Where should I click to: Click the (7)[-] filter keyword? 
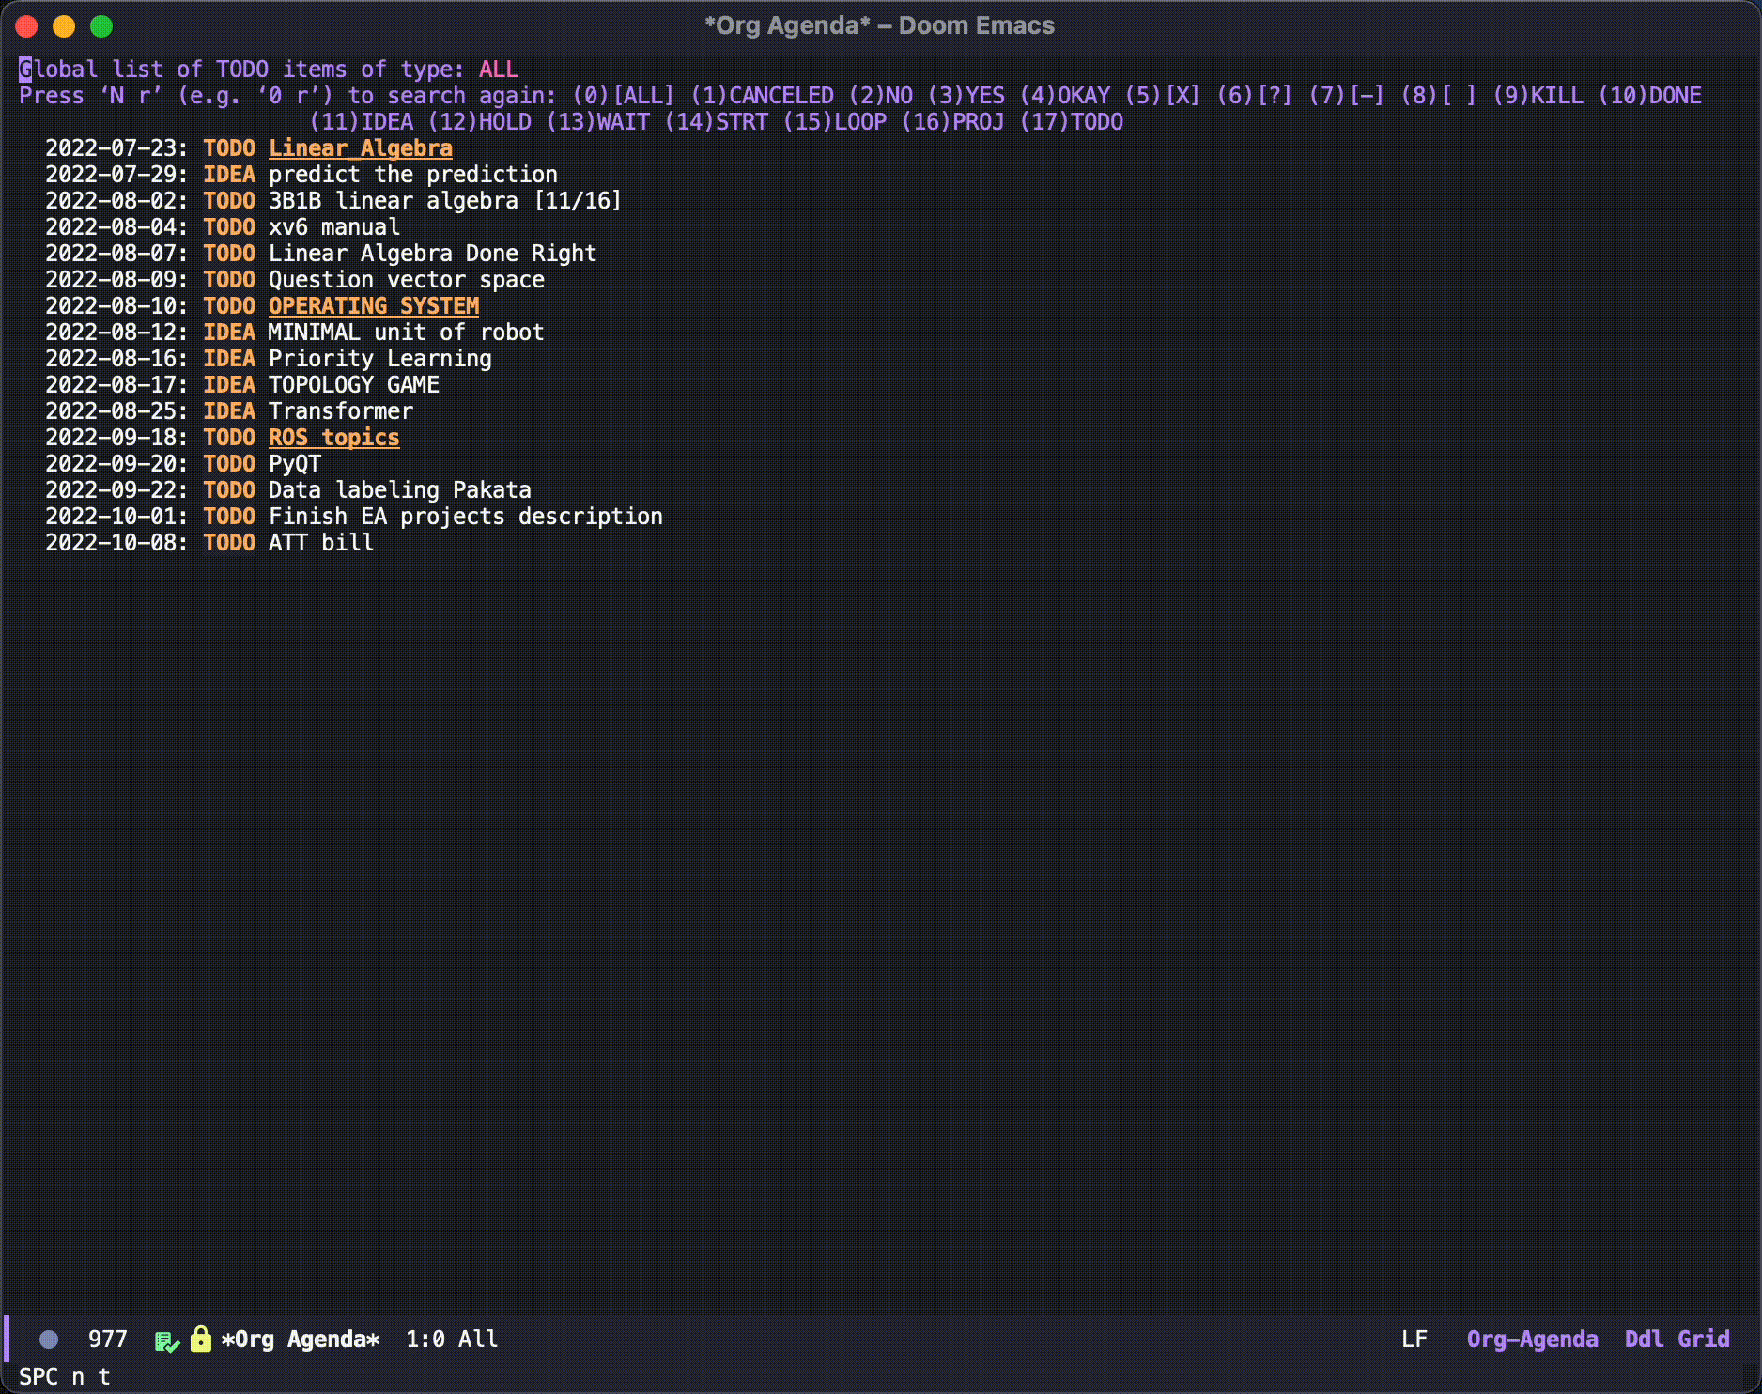[x=1347, y=96]
